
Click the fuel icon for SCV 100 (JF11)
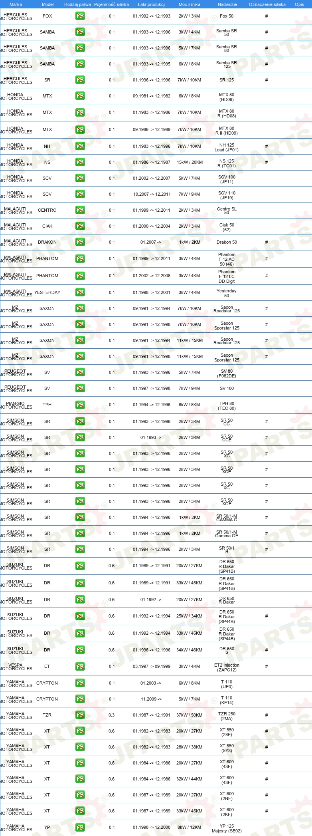point(80,178)
